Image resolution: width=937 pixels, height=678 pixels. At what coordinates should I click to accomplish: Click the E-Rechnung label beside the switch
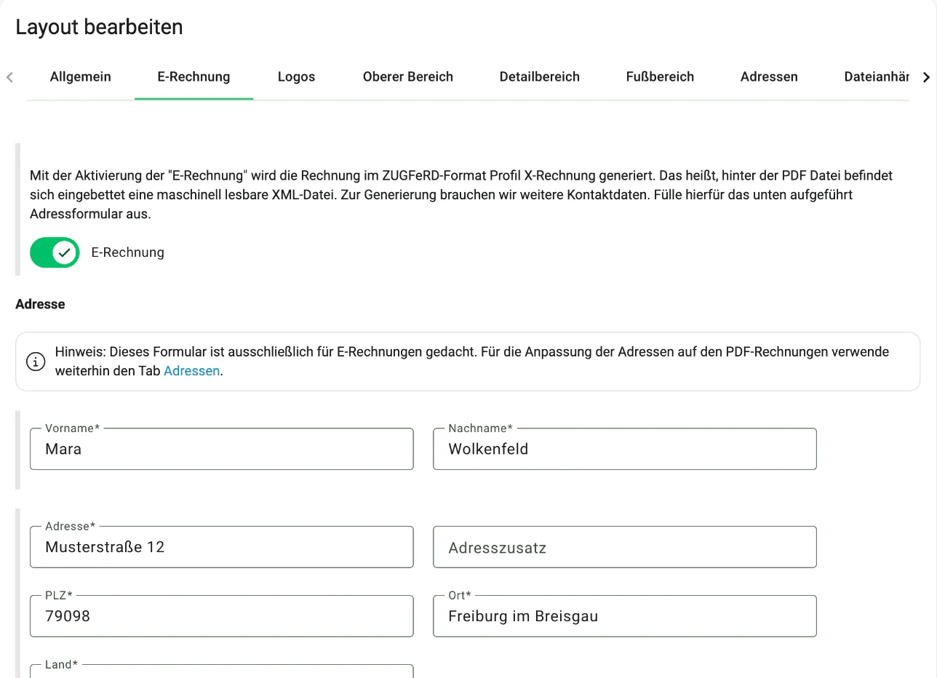pyautogui.click(x=128, y=252)
